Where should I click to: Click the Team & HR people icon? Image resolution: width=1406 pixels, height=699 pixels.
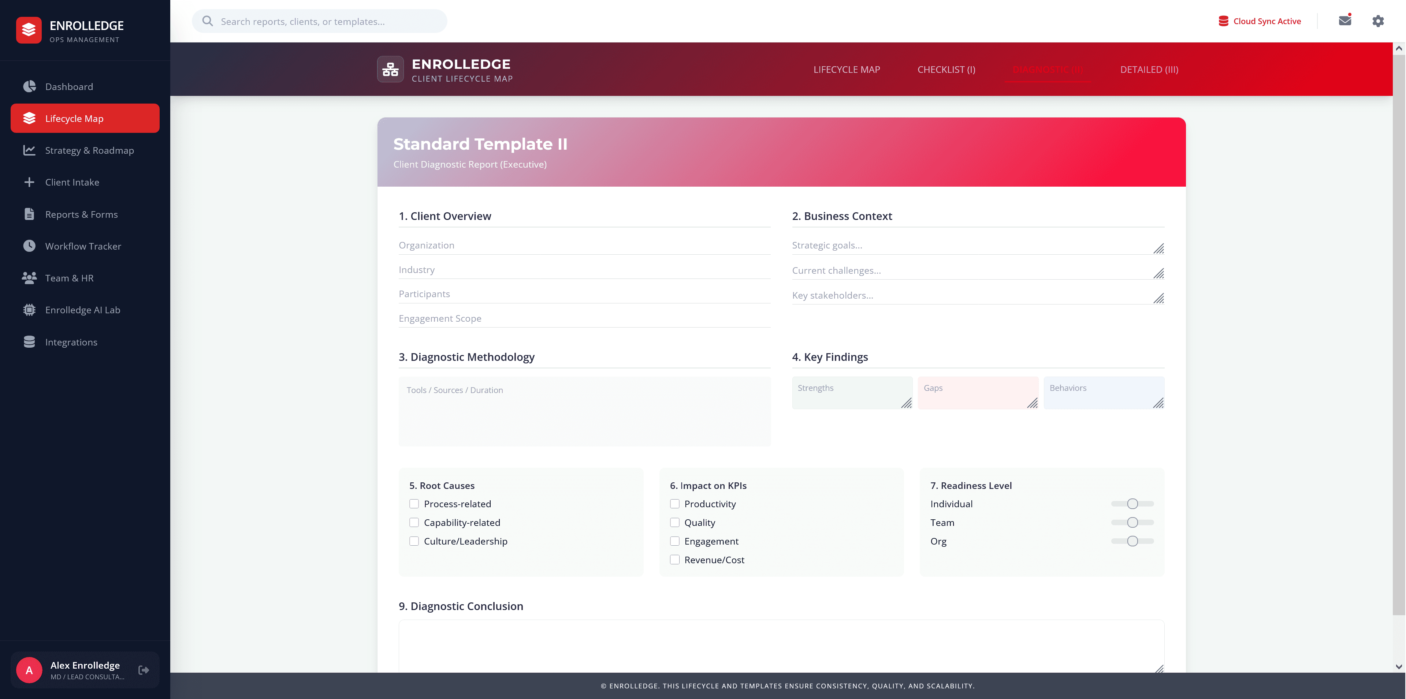29,278
